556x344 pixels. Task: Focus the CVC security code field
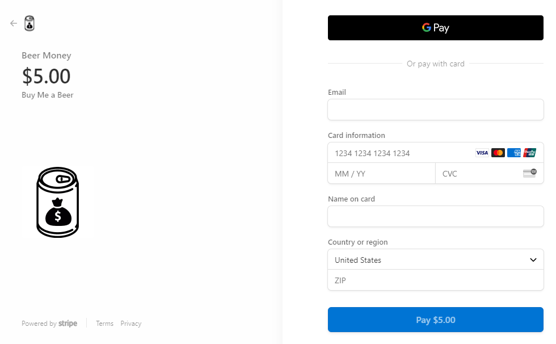tap(477, 174)
